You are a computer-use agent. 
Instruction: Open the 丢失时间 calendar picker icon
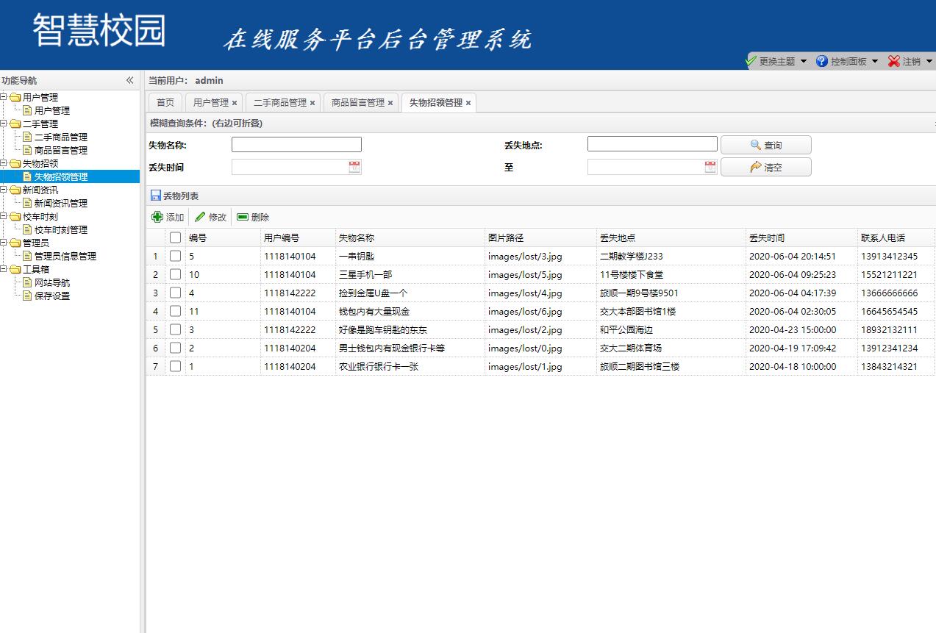354,167
